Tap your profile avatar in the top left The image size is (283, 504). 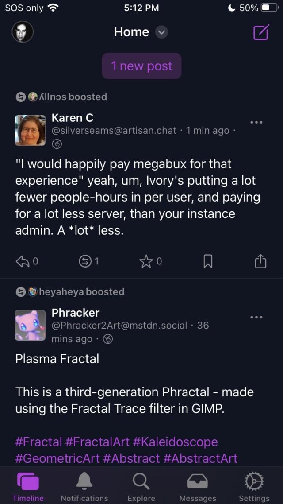pos(22,32)
